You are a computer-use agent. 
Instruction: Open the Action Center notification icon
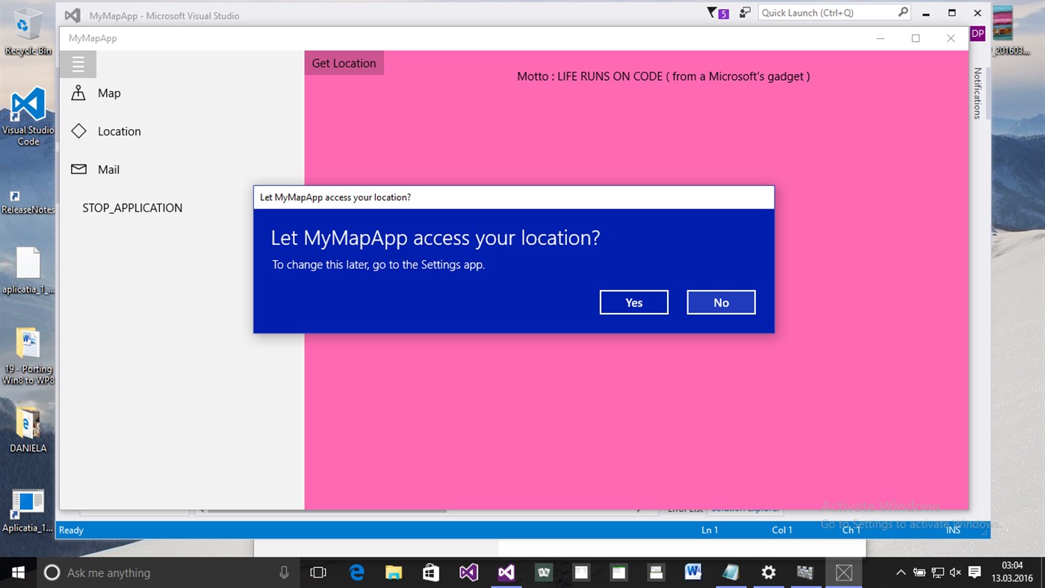(x=973, y=572)
